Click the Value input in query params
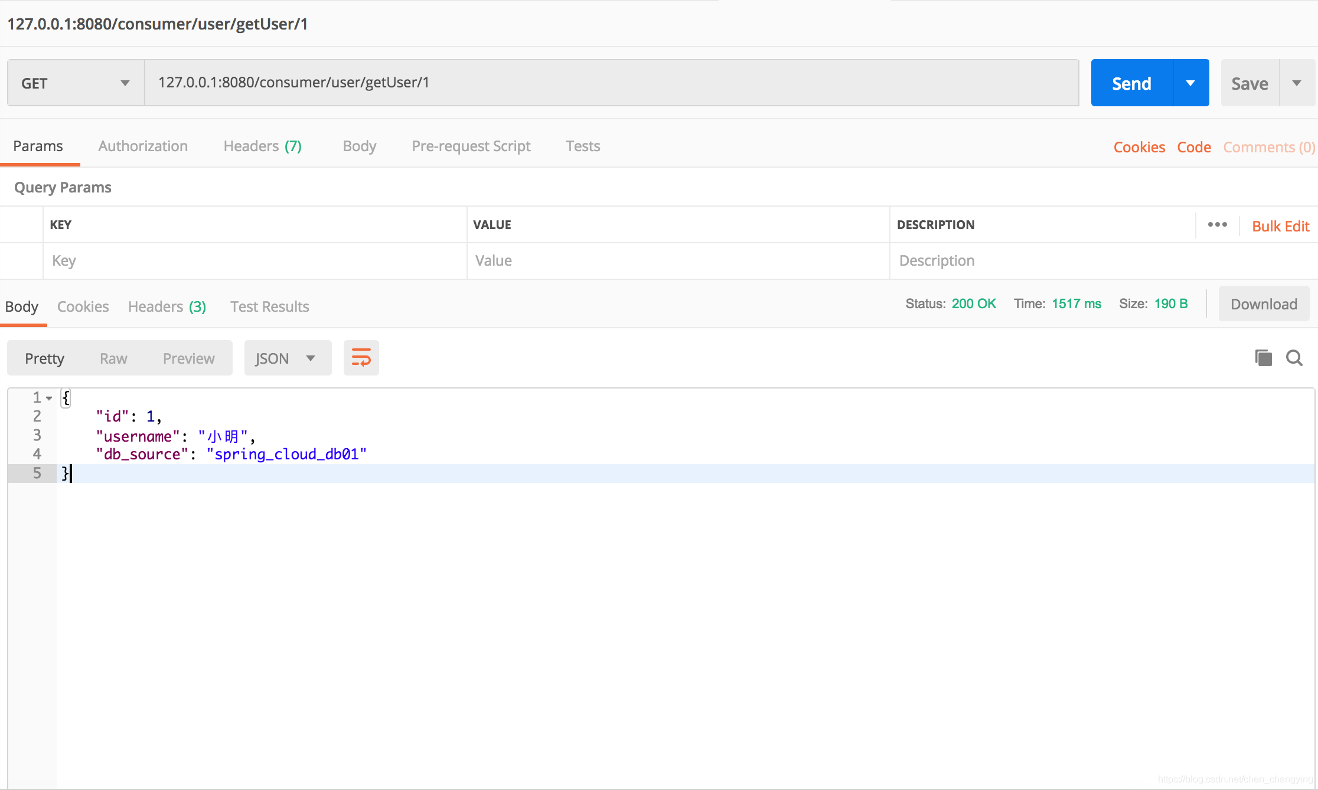This screenshot has width=1318, height=790. pyautogui.click(x=678, y=260)
